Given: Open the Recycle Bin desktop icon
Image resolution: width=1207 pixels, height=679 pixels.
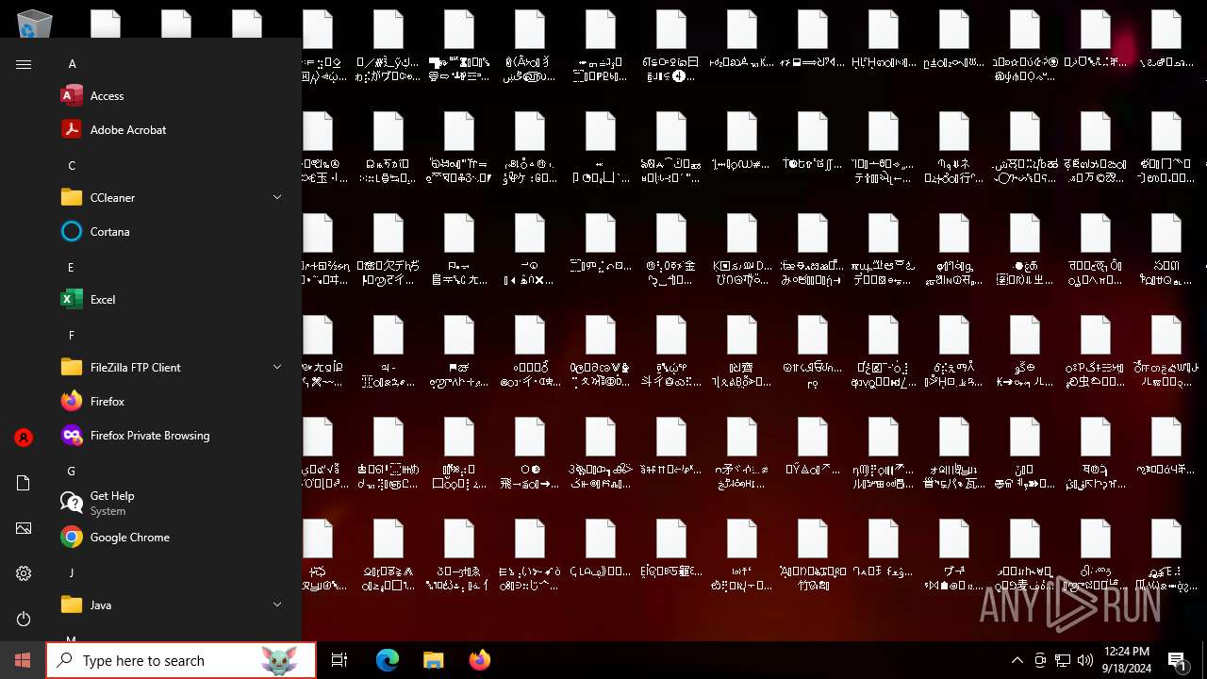Looking at the screenshot, I should coord(35,23).
